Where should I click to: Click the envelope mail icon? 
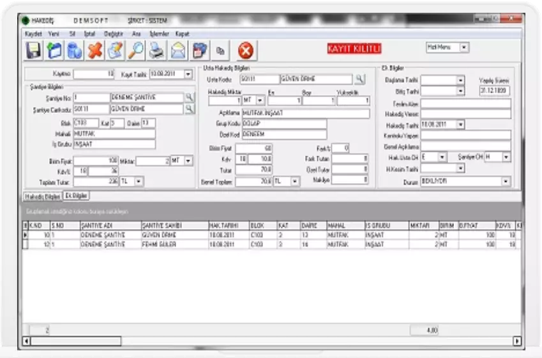tap(178, 50)
